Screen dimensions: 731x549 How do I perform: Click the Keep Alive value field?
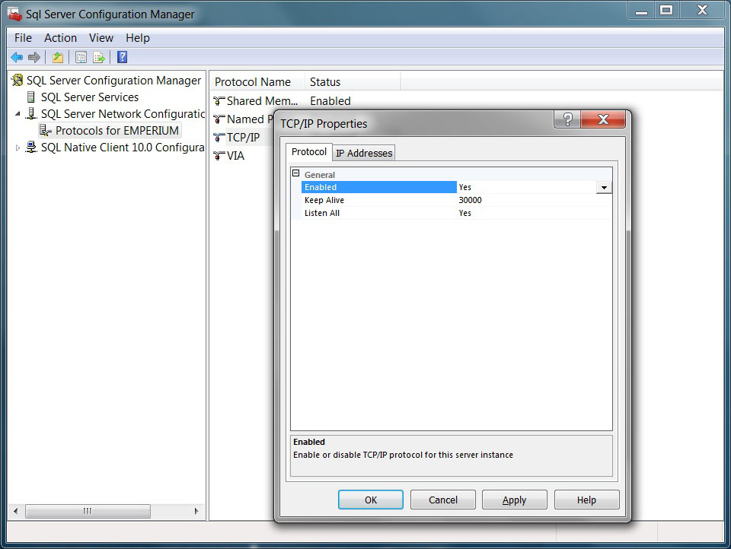(533, 200)
